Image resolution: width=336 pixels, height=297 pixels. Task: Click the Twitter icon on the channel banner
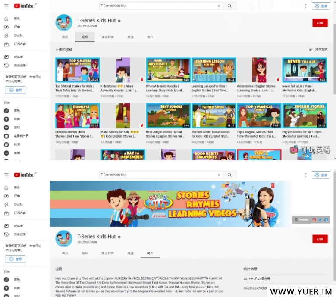coord(320,219)
